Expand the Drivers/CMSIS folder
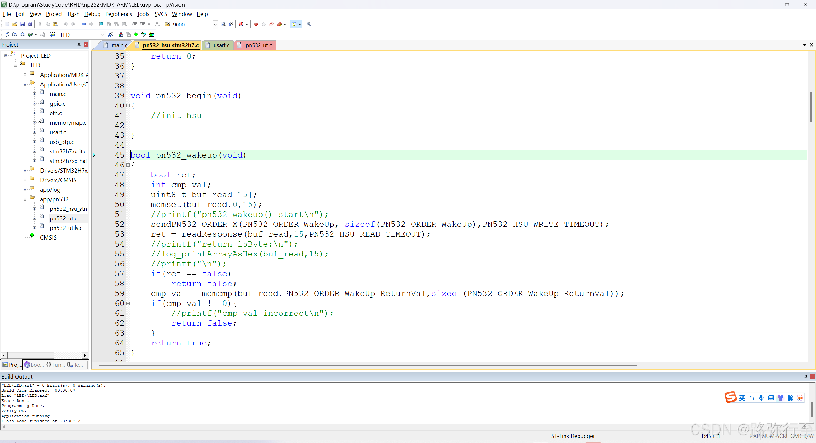 point(25,180)
